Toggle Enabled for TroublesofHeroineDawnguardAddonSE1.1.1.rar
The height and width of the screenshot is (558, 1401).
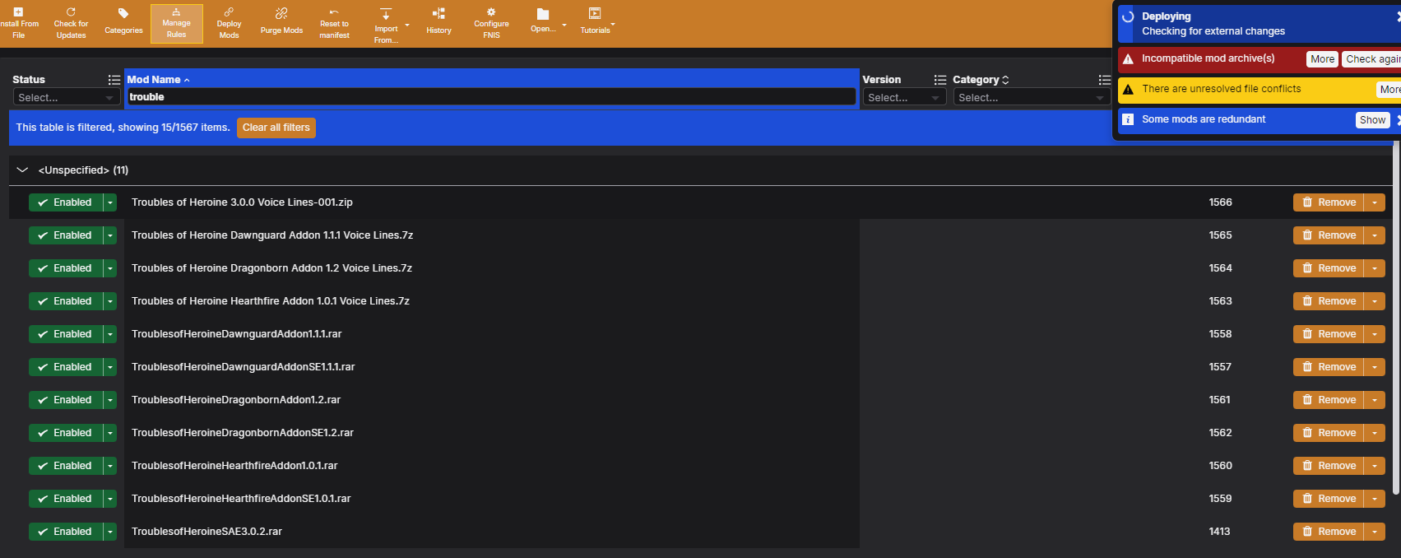(x=66, y=367)
